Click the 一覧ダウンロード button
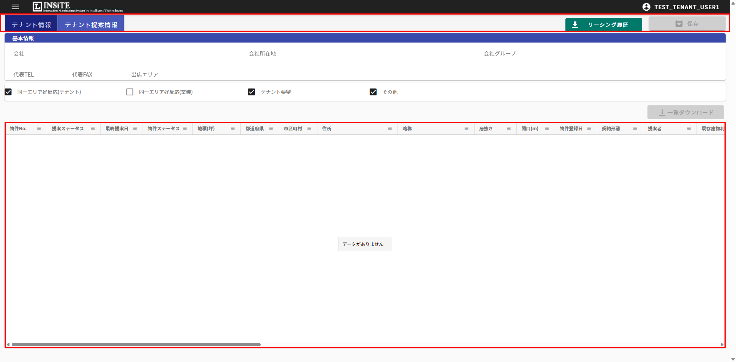 685,112
